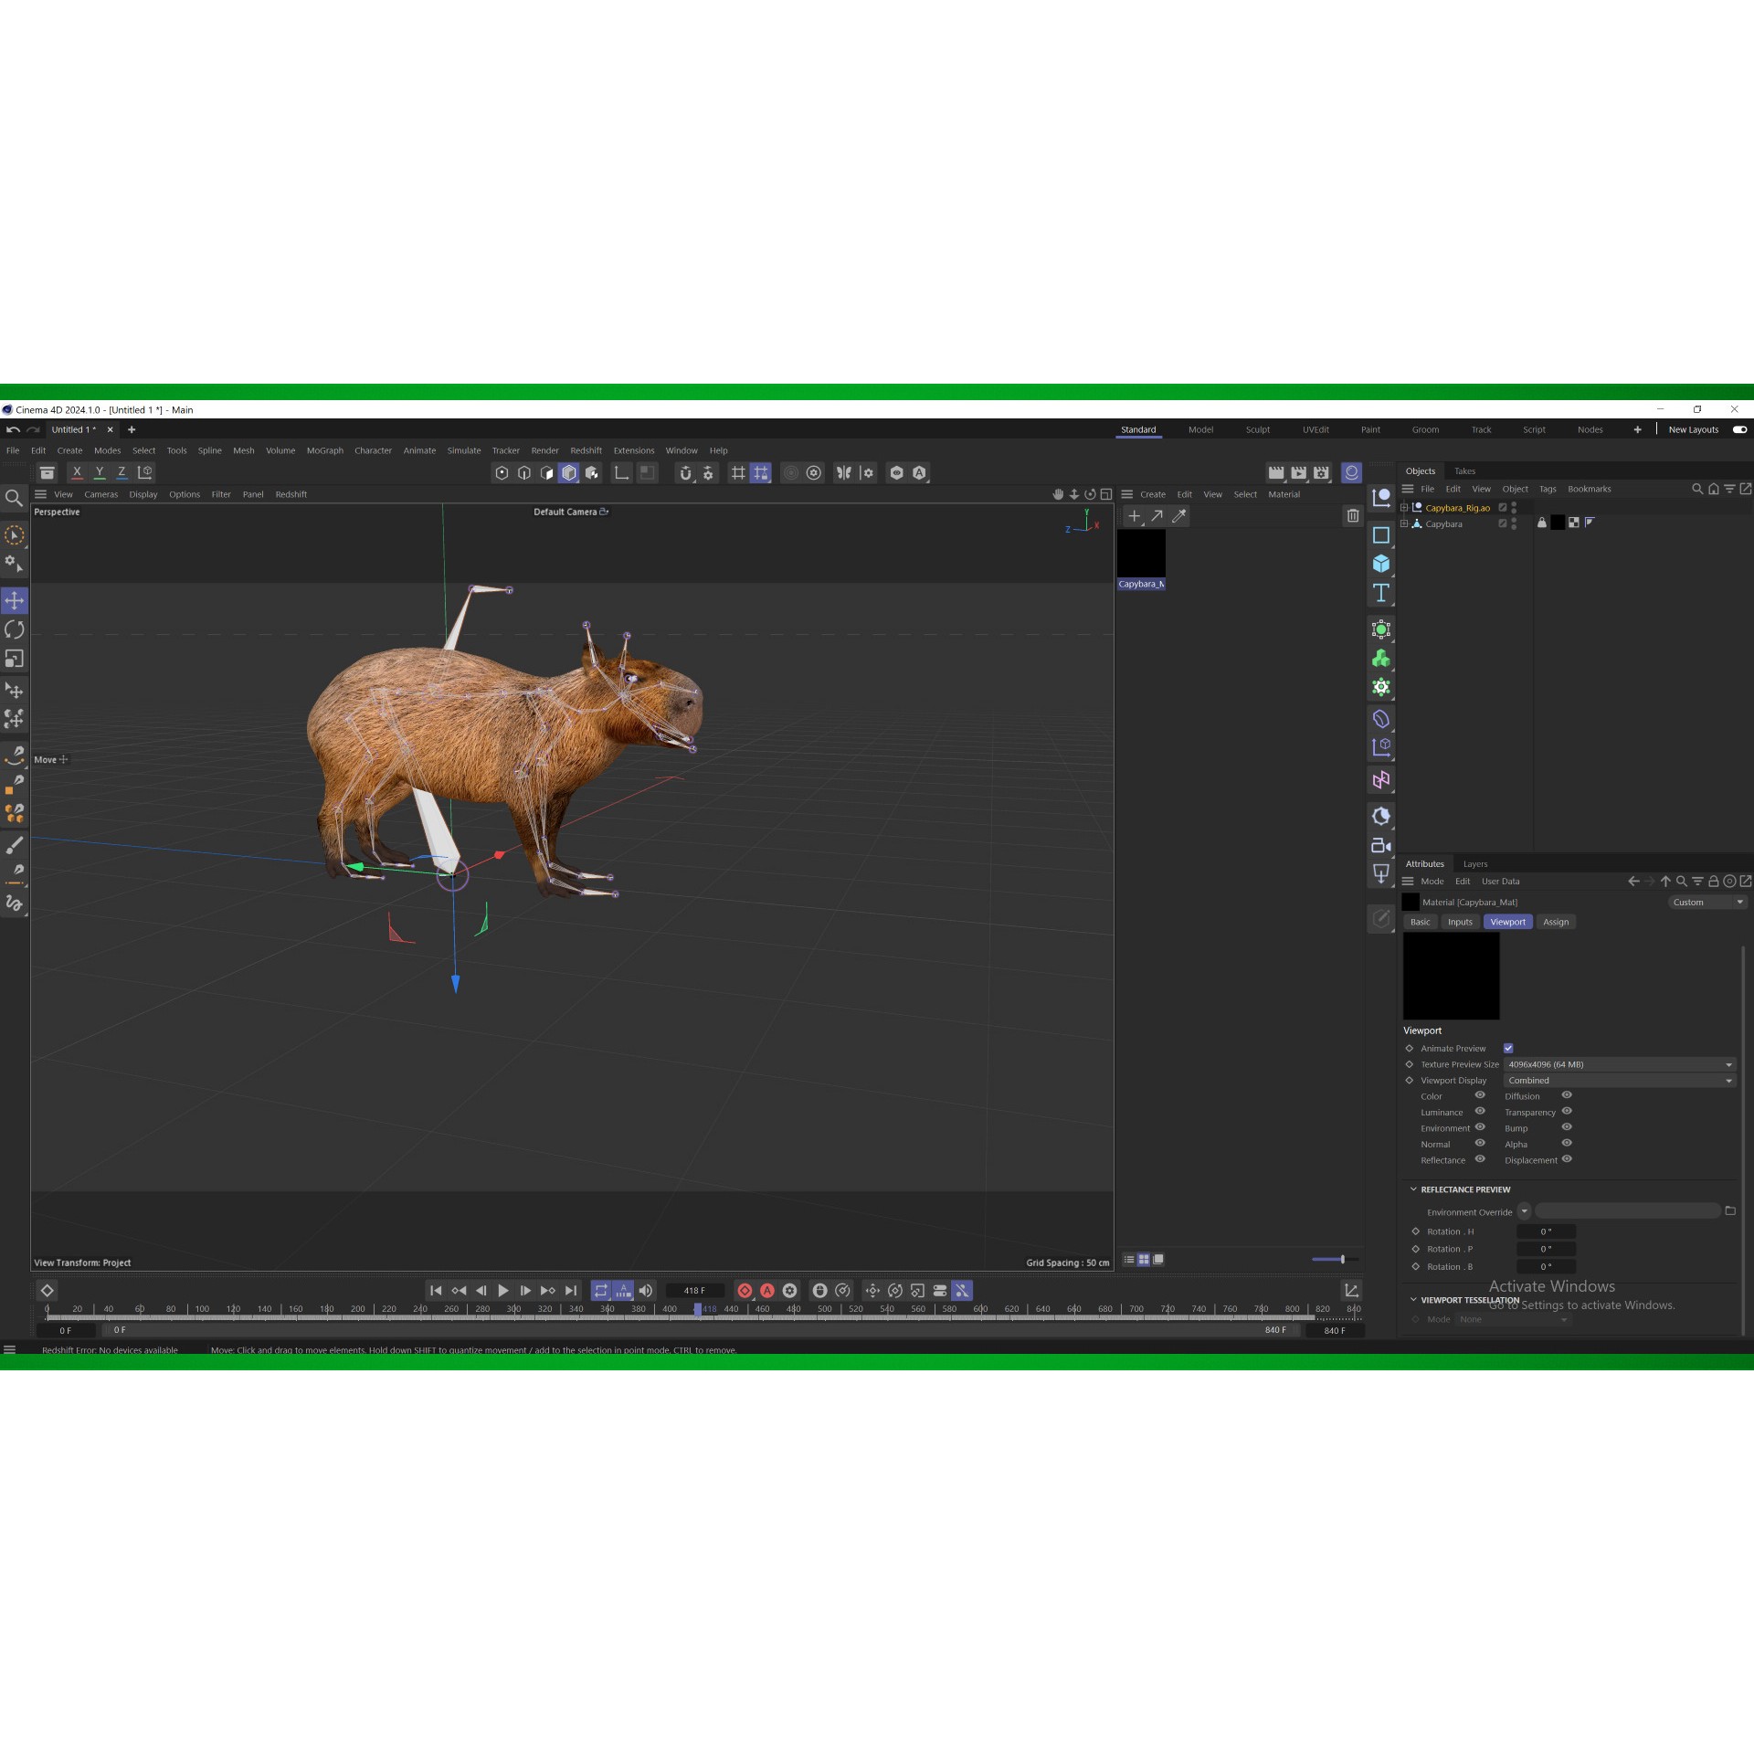Click the X axis lock icon in the toolbar

click(77, 472)
